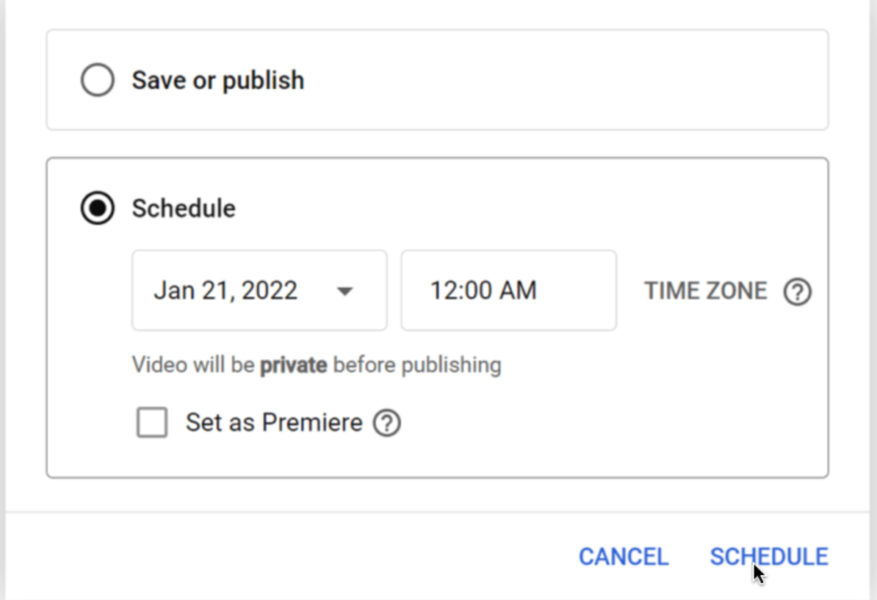
Task: Click the CANCEL button
Action: click(x=623, y=556)
